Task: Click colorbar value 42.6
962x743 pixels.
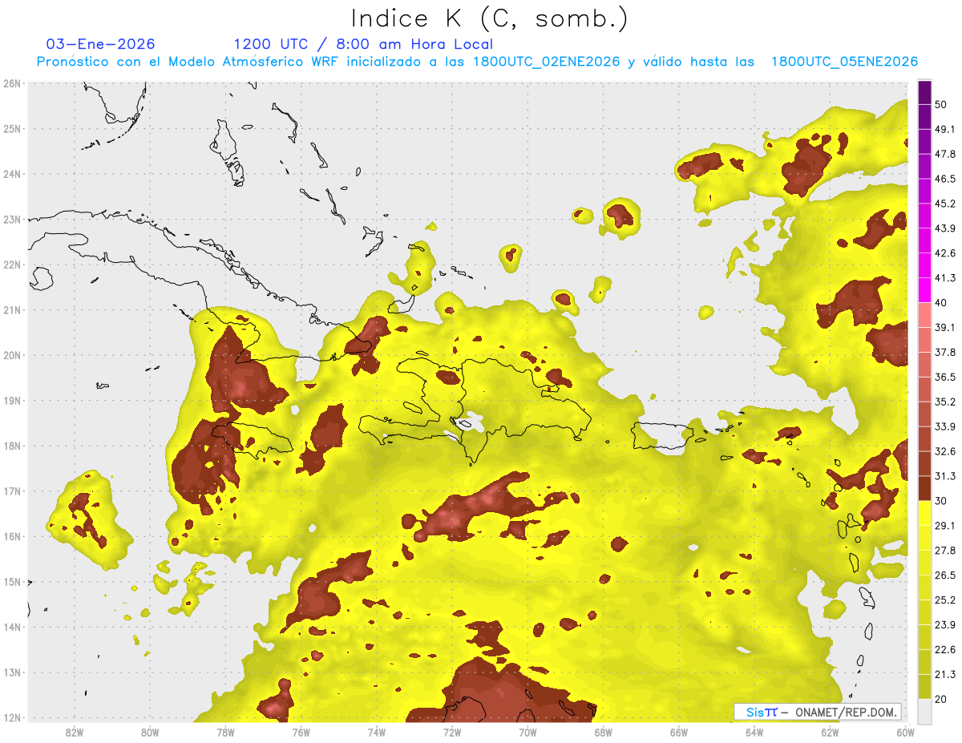Action: tap(944, 253)
